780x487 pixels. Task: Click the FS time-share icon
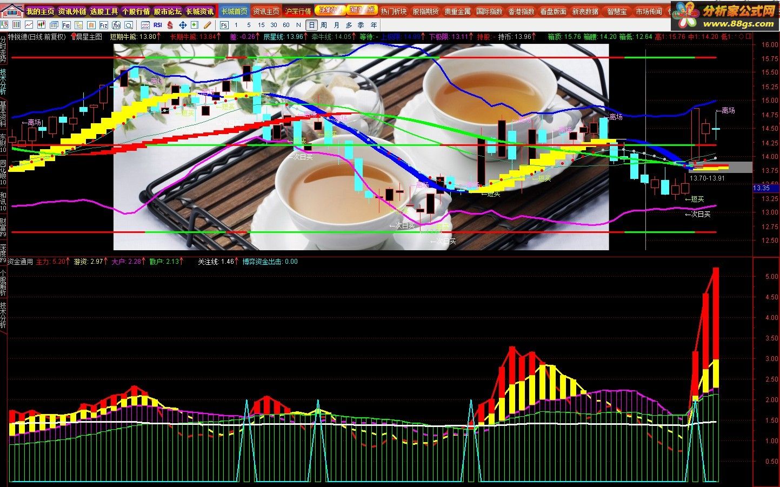pos(224,25)
